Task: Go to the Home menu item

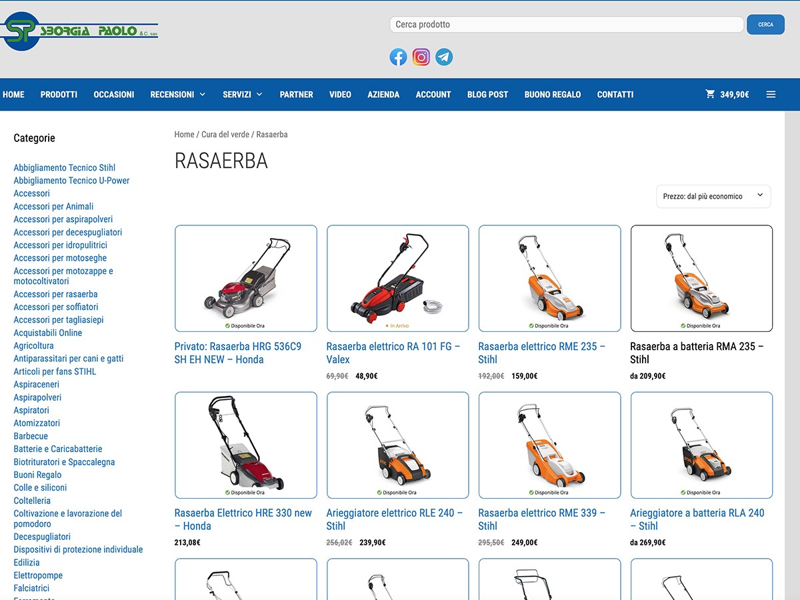Action: click(13, 95)
